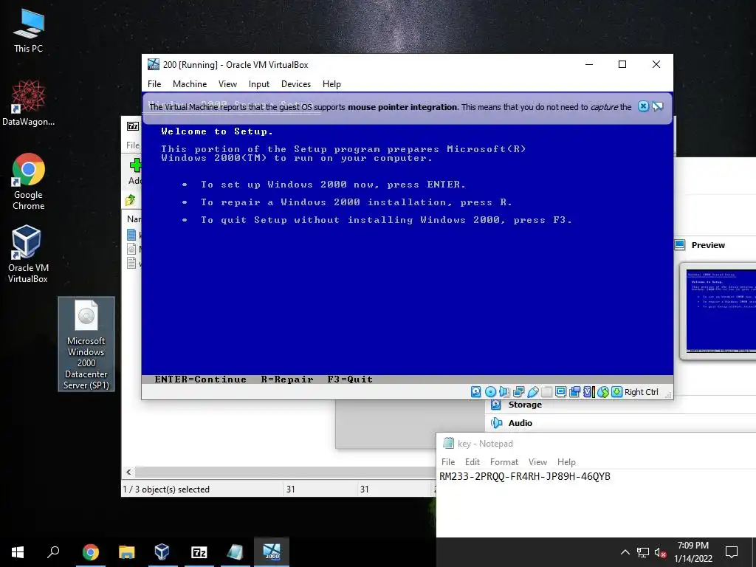Select the disc image file in 7-Zip list
This screenshot has height=567, width=756.
point(131,249)
